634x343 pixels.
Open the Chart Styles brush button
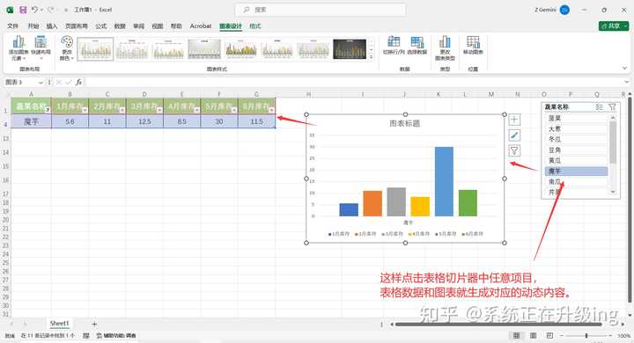[514, 135]
